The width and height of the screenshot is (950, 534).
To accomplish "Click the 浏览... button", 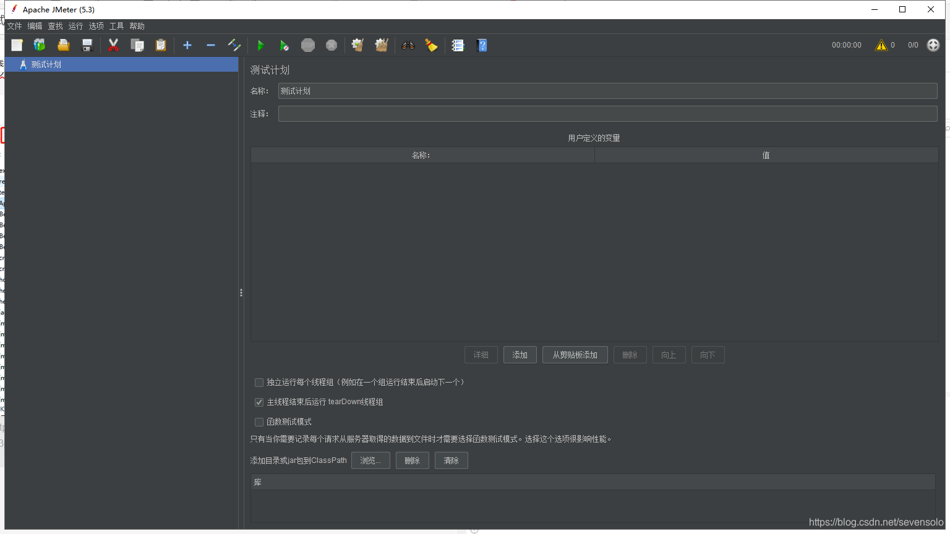I will pyautogui.click(x=370, y=460).
